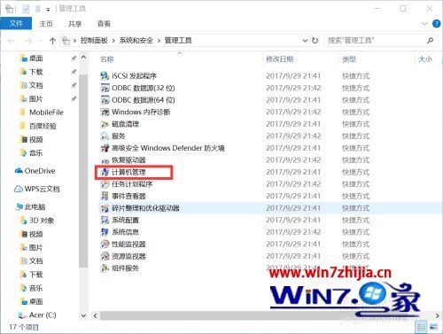
Task: Click the sidebar scroll down arrow
Action: point(83,315)
